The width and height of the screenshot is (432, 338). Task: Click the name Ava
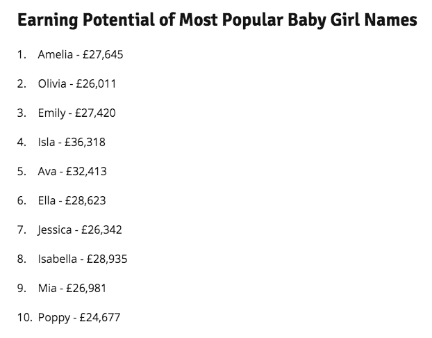point(47,171)
